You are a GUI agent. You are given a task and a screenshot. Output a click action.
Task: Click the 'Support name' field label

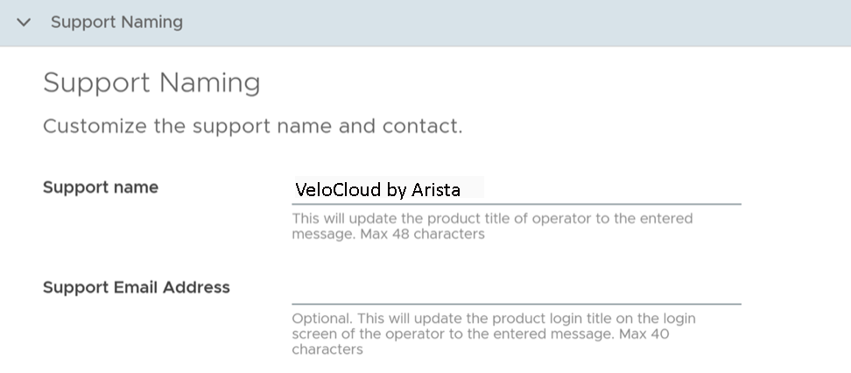[x=101, y=187]
